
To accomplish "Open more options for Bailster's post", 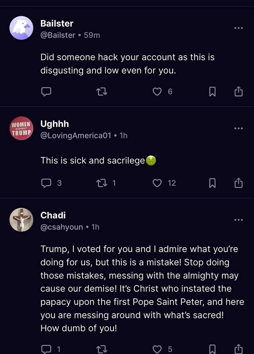I will tap(238, 28).
